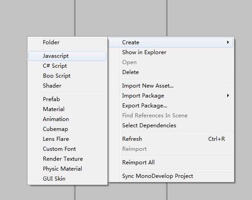Viewport: 252px width, 200px height.
Task: Expand the Create submenu arrow
Action: pos(228,42)
